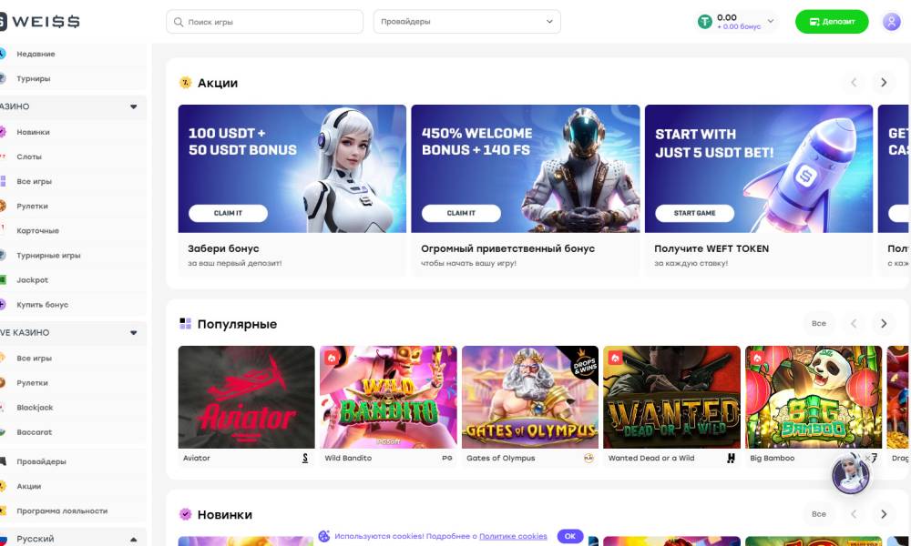The height and width of the screenshot is (546, 911).
Task: Collapse the LIVE КАЗИНО sidebar section
Action: tap(134, 333)
